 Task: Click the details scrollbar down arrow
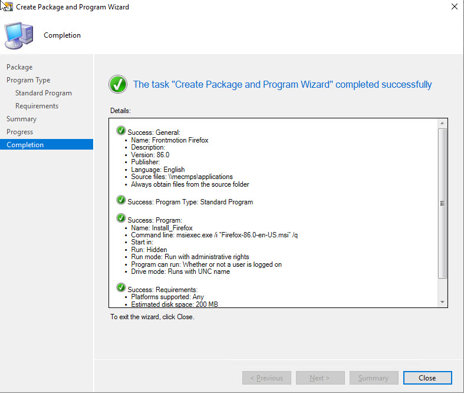pyautogui.click(x=443, y=302)
